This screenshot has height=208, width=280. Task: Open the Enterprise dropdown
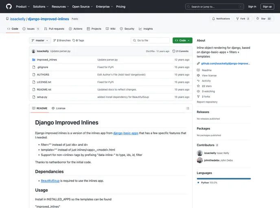104,6
